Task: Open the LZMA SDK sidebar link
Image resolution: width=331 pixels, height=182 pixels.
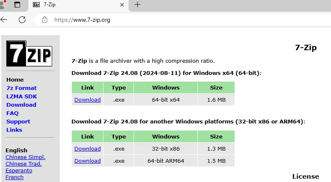Action: 22,97
